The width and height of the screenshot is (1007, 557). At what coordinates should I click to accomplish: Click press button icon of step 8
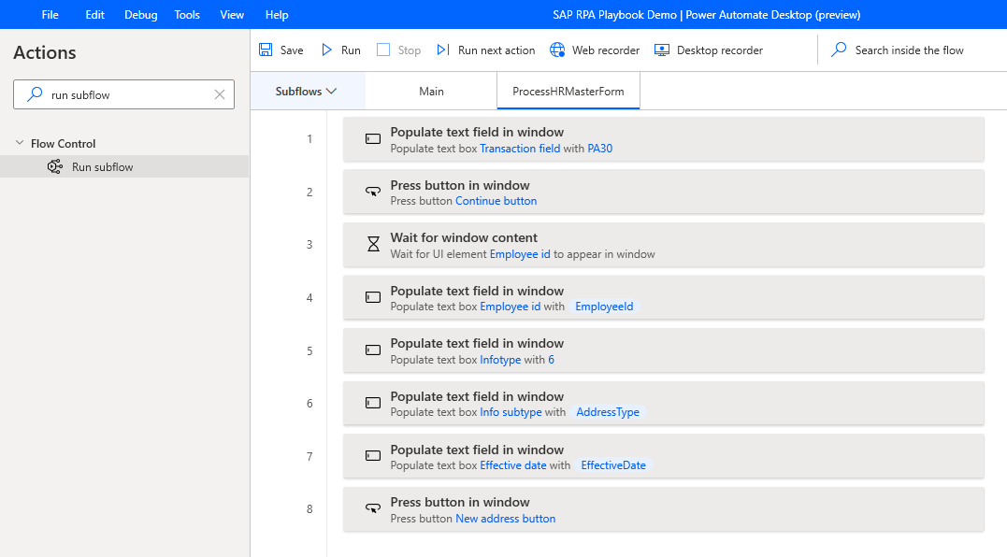click(373, 508)
